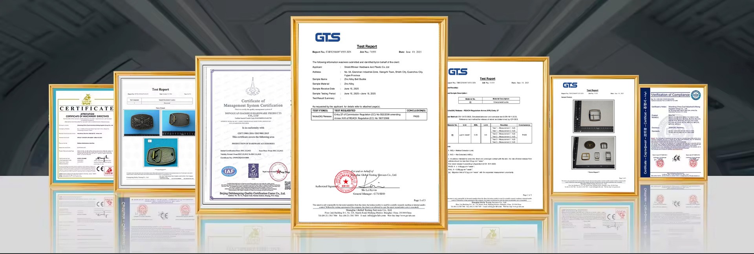Click the 'Report No.' line on the center report
The height and width of the screenshot is (254, 754).
332,52
